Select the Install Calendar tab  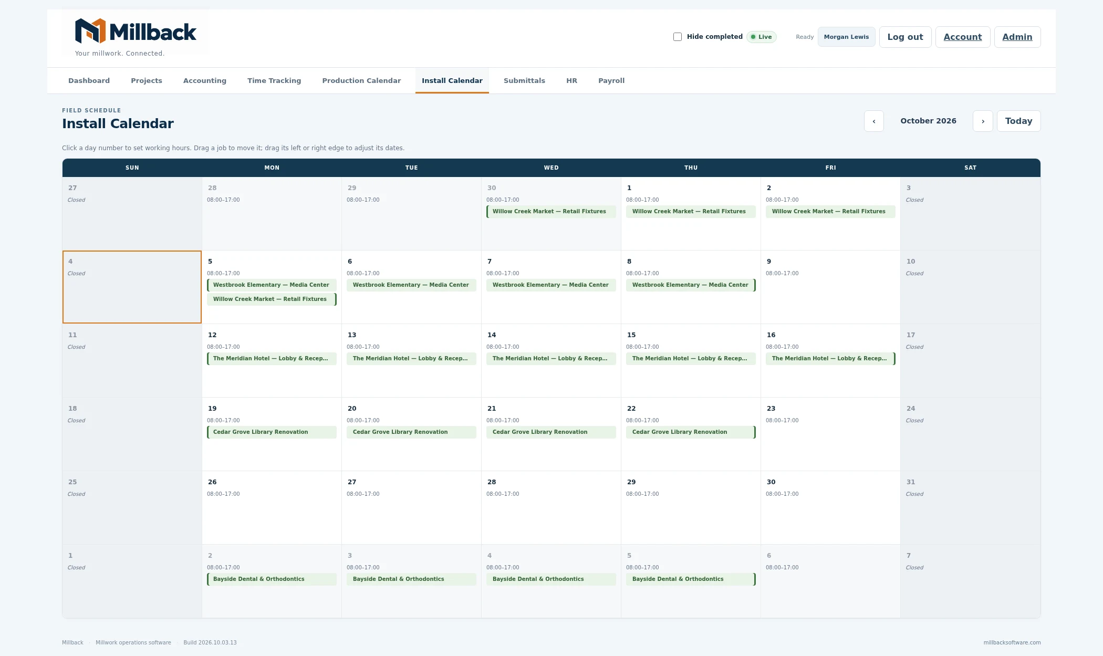click(x=452, y=81)
